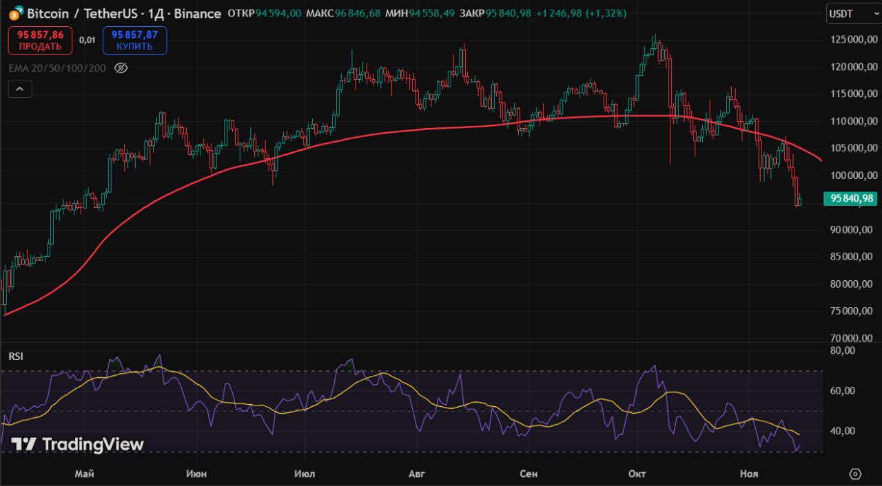Click the Сен label on time axis
Viewport: 882px width, 486px height.
point(529,474)
